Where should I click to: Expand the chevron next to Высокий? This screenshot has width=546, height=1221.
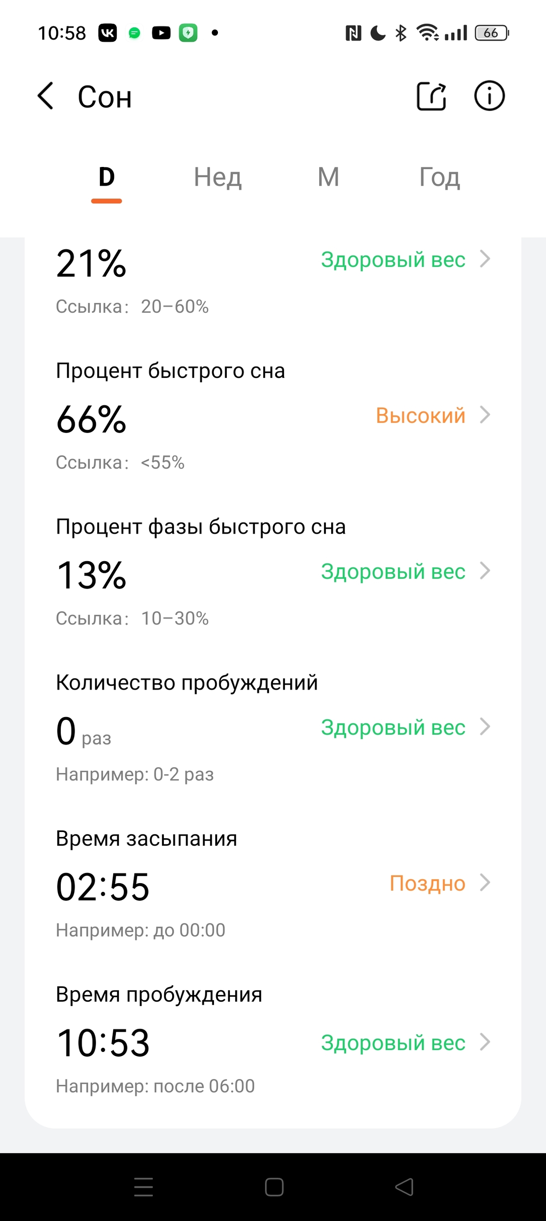[x=485, y=415]
